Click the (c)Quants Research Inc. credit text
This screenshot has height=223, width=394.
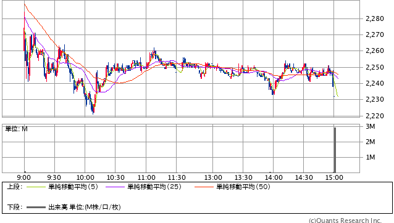345,221
